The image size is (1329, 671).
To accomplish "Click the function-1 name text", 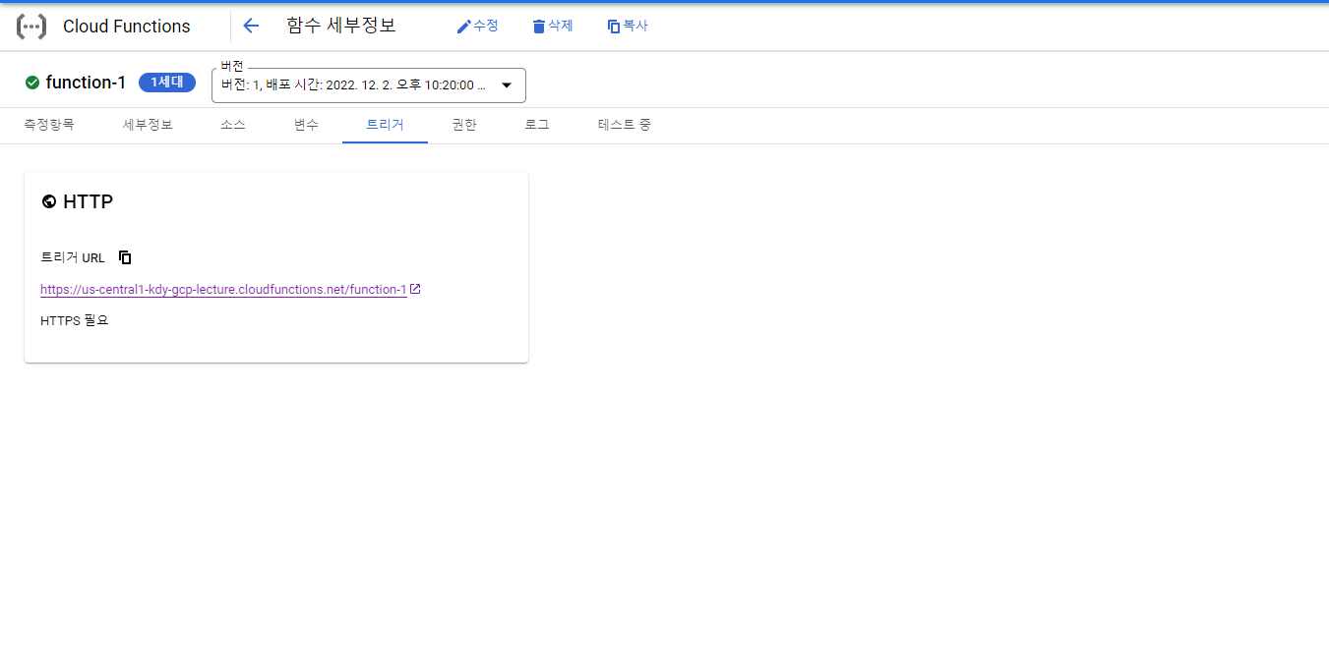I will [86, 83].
